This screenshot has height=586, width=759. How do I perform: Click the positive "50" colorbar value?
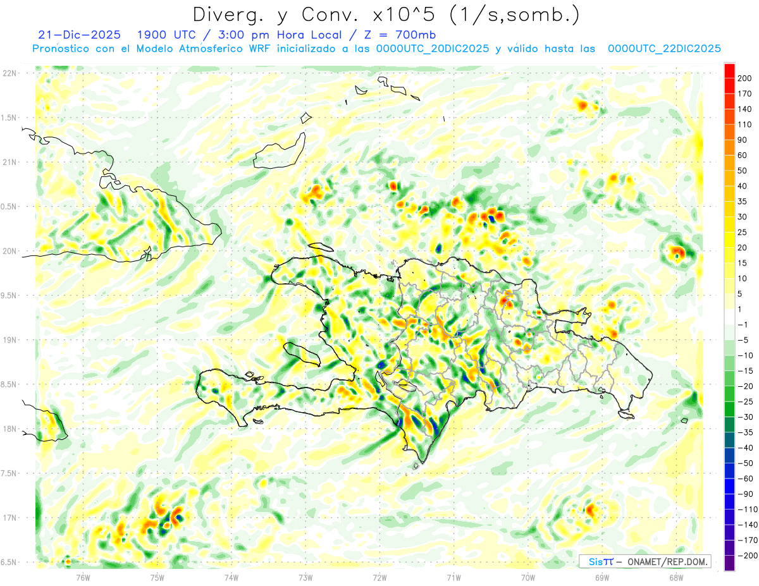coord(743,171)
